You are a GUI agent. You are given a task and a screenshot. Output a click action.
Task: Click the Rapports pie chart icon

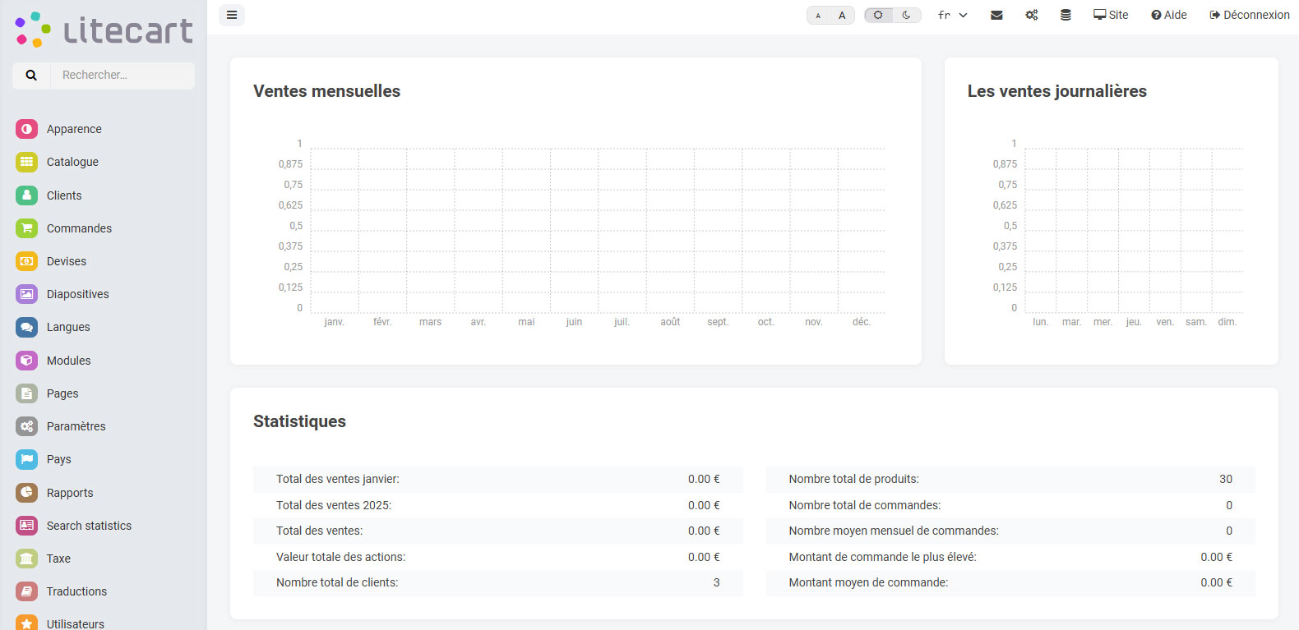point(26,493)
